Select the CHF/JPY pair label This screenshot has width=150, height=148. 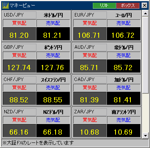click(x=20, y=80)
